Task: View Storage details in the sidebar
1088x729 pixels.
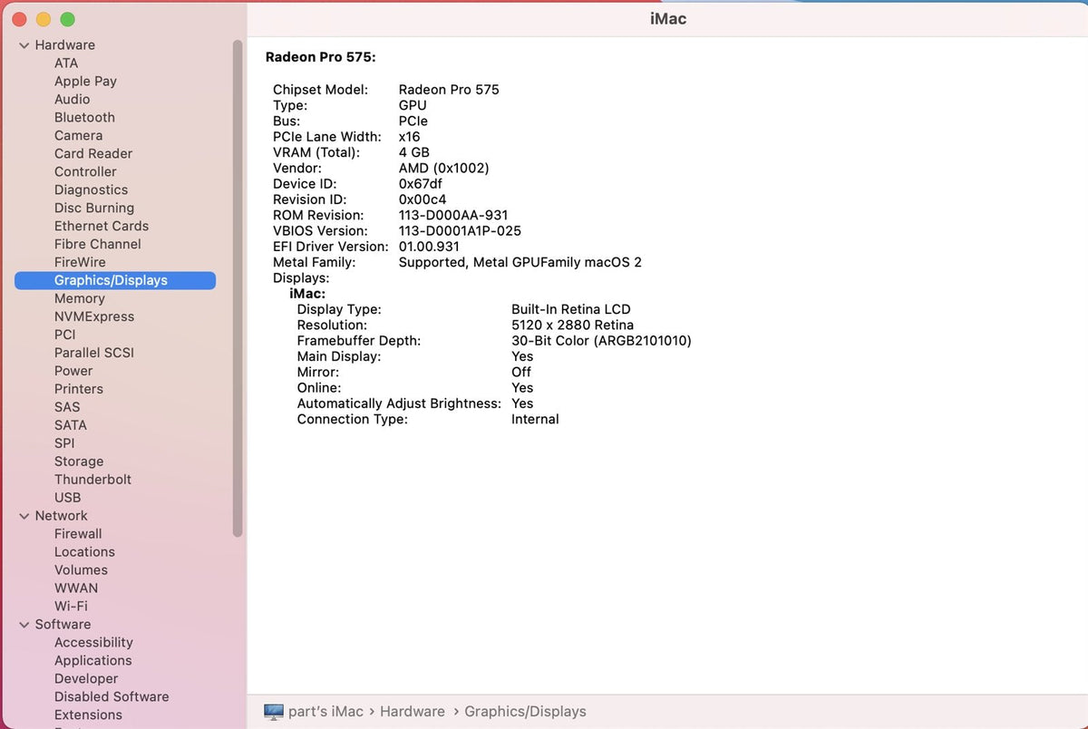Action: [x=78, y=461]
